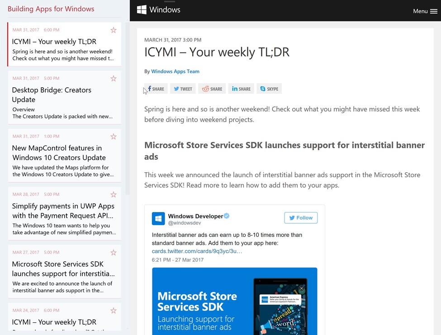Click the interstitial banner ads section heading
This screenshot has height=335, width=441.
pyautogui.click(x=285, y=151)
